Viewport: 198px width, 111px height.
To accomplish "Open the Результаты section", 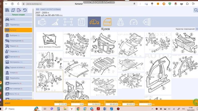I will (18, 78).
